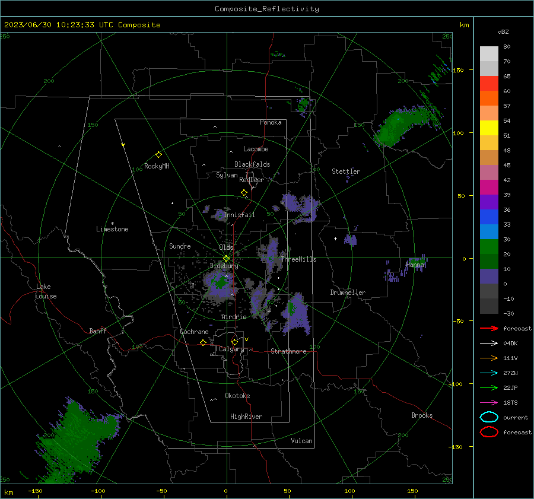This screenshot has width=534, height=499.
Task: Click the Brooks label
Action: [422, 415]
